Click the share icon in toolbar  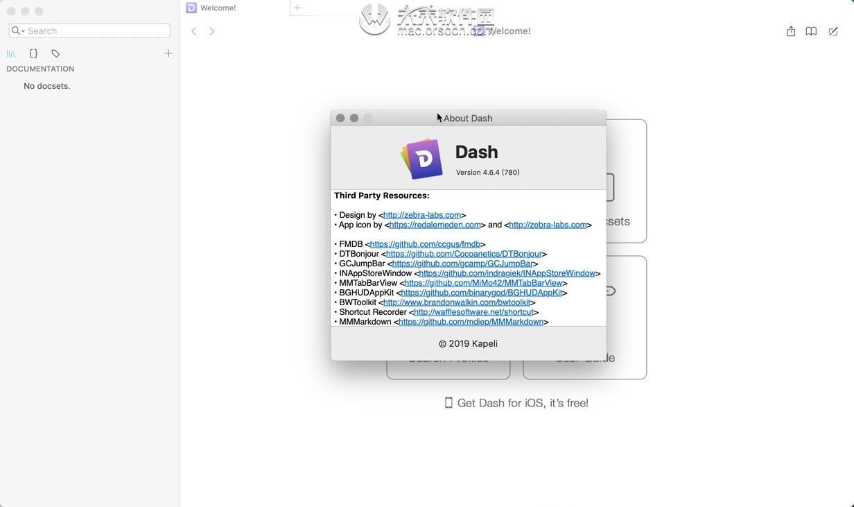[x=791, y=31]
